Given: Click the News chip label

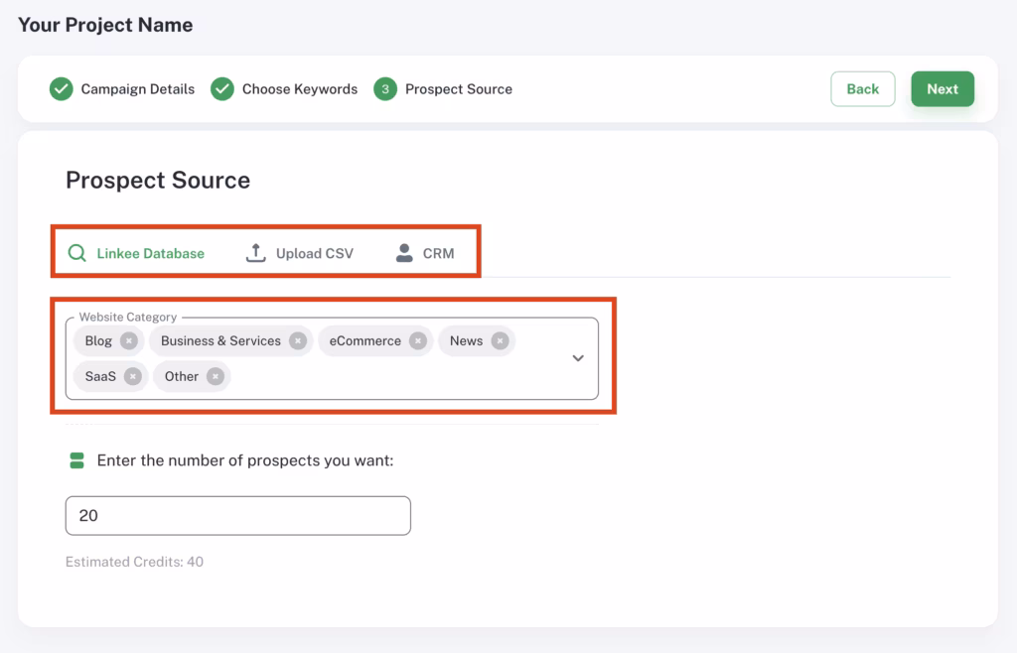Looking at the screenshot, I should (x=467, y=340).
